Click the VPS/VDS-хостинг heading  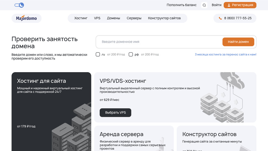coord(123,81)
